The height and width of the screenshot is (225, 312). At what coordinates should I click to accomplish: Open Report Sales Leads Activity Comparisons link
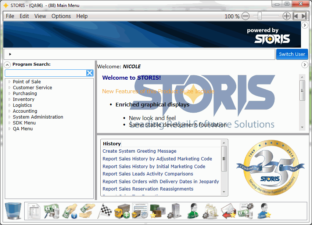click(148, 174)
